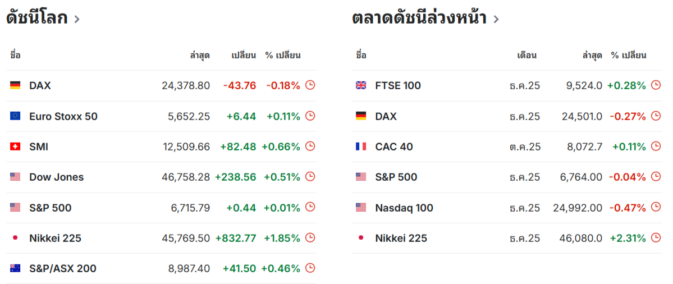673x284 pixels.
Task: Click the clock icon beside Nasdaq 100
Action: coord(656,208)
